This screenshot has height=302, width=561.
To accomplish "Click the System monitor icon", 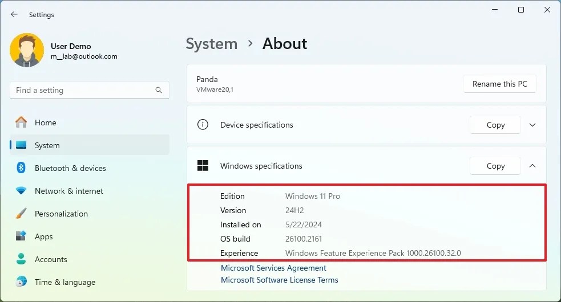I will point(21,145).
